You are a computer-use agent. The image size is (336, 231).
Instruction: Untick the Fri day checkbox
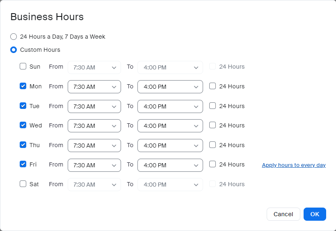pyautogui.click(x=23, y=164)
